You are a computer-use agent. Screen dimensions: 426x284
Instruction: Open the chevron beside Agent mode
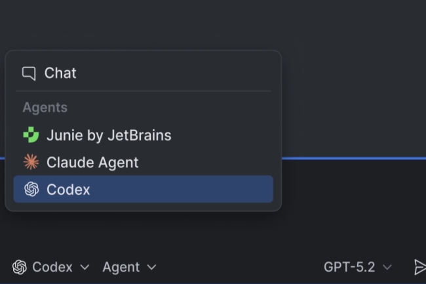tap(151, 267)
